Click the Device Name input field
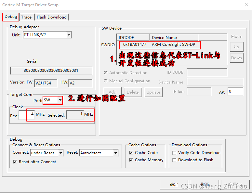252x193 pixels. click(215, 82)
